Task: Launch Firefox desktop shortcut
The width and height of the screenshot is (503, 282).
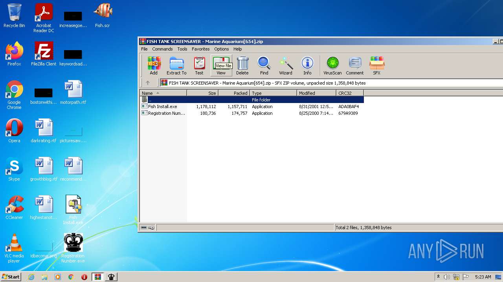Action: (14, 54)
